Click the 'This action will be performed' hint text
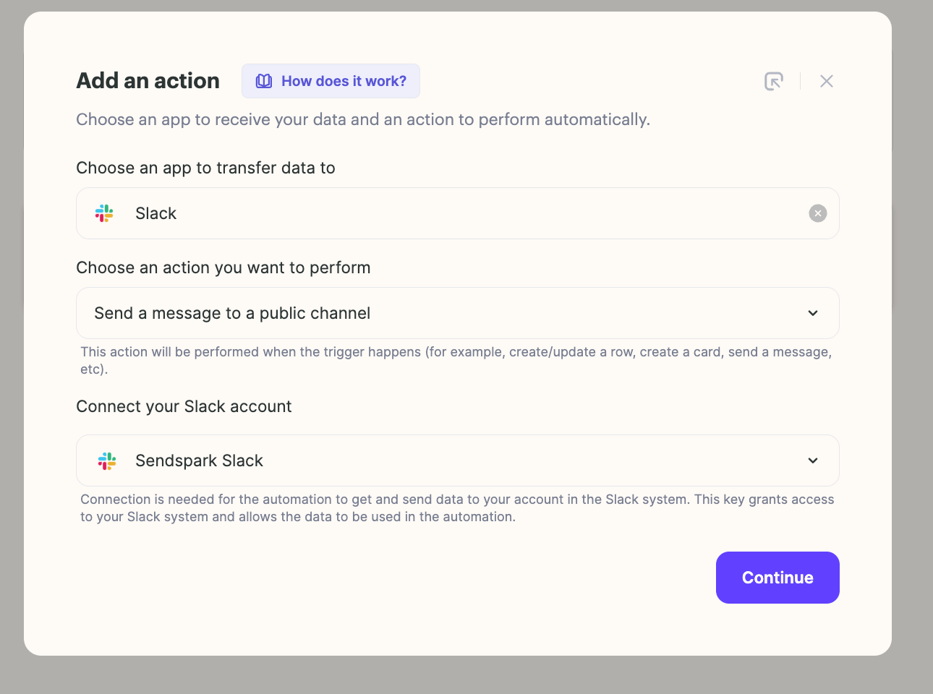 [x=456, y=360]
